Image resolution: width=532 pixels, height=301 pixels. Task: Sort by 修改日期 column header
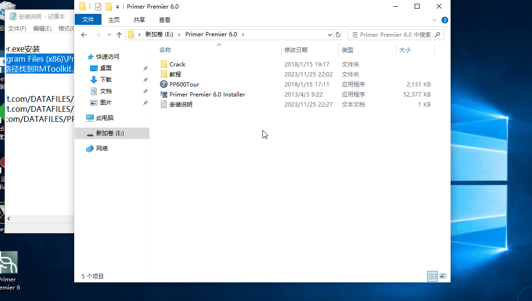[x=296, y=50]
